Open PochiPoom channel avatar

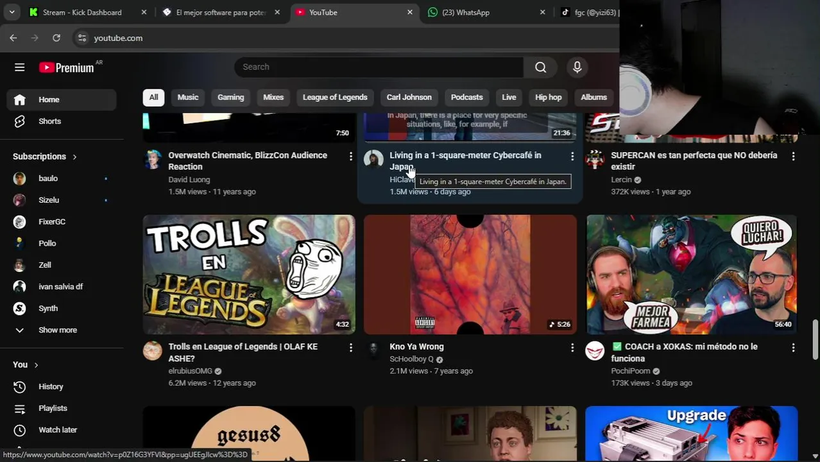coord(595,350)
